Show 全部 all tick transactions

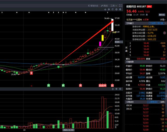pos(163,102)
